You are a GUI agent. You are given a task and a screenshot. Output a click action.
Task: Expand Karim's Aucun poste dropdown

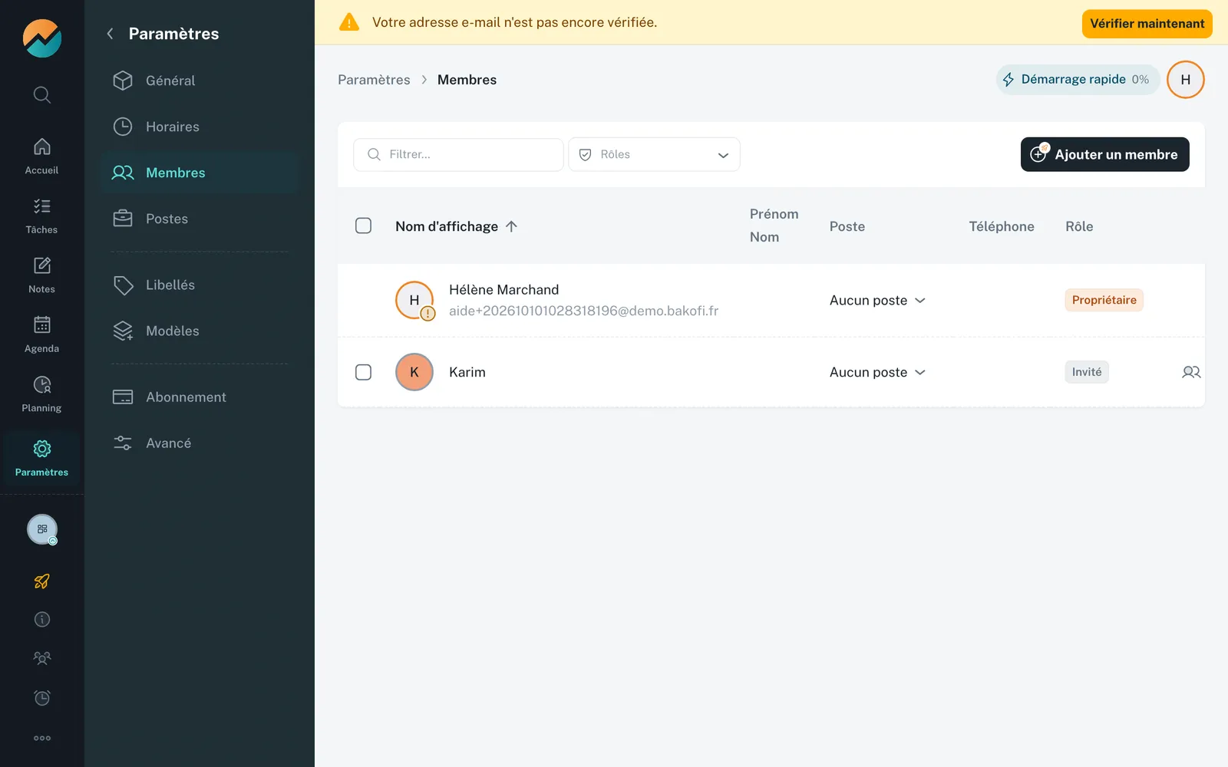(x=877, y=372)
